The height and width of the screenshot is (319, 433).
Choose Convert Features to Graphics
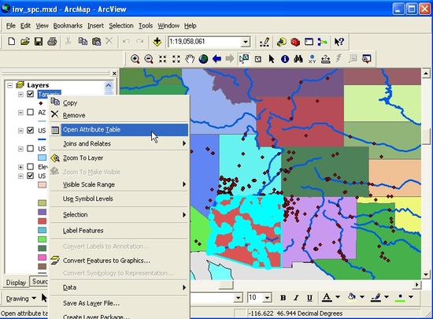coord(120,261)
